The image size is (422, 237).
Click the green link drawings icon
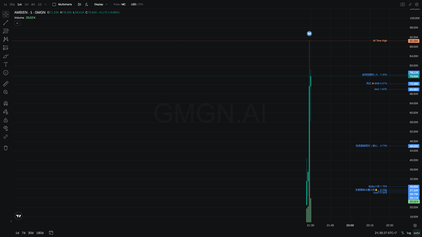(6, 137)
